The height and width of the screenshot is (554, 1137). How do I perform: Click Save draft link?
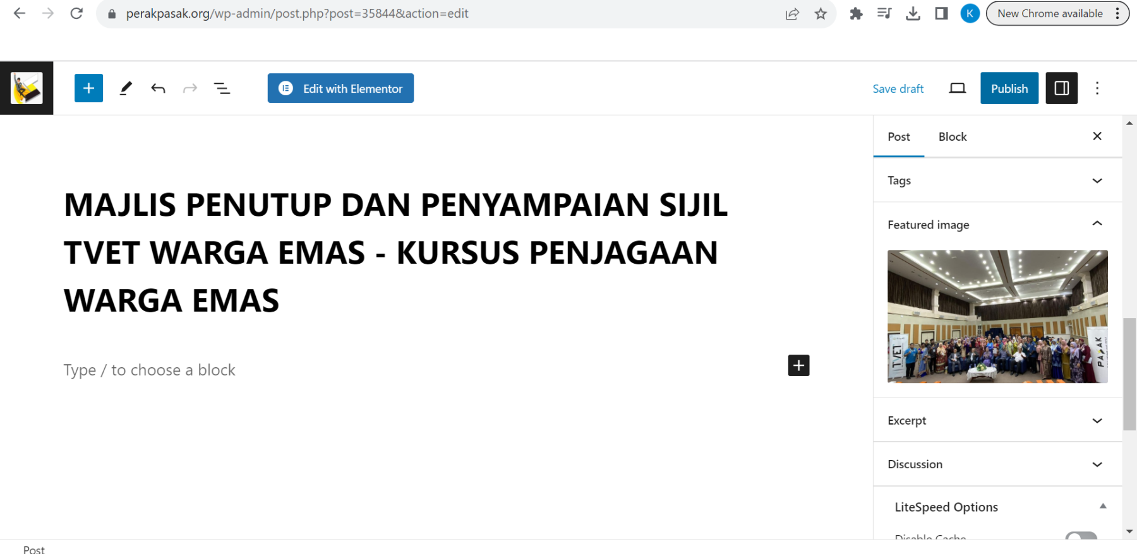[x=898, y=89]
